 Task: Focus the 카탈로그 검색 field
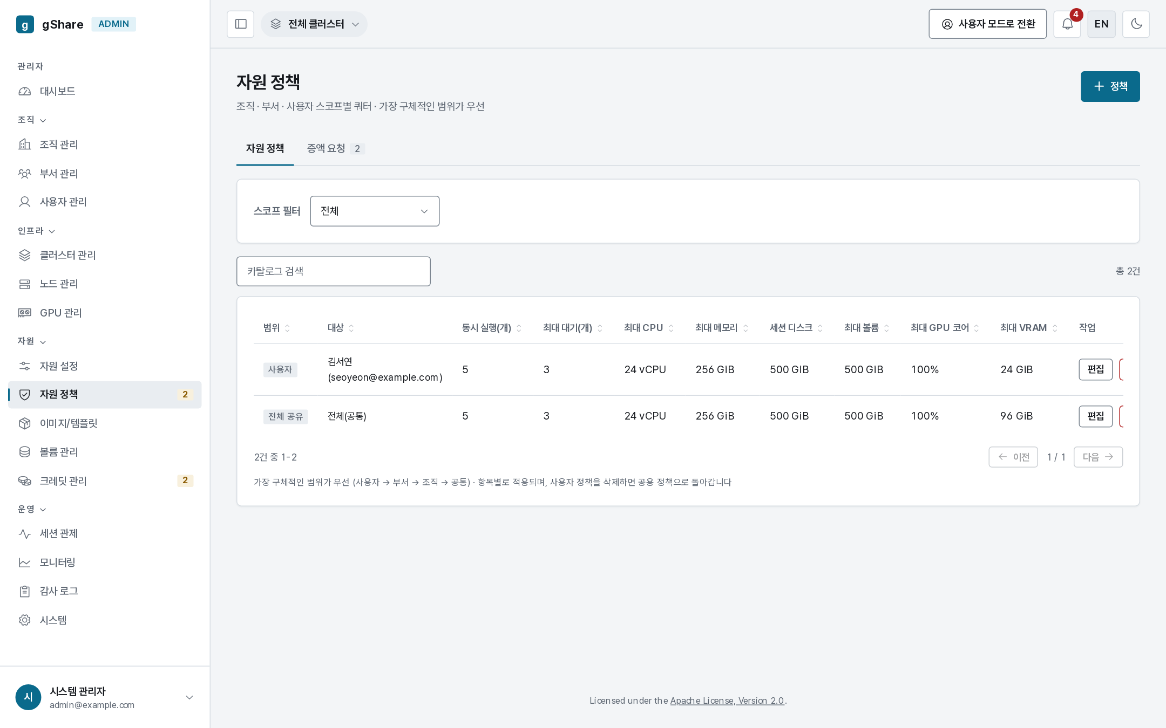point(333,271)
